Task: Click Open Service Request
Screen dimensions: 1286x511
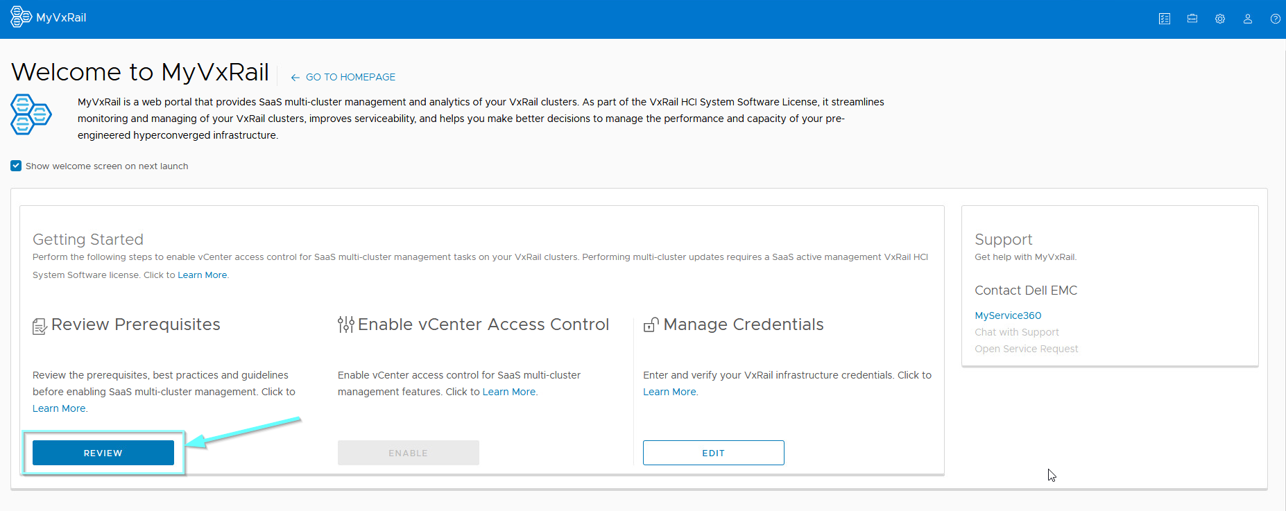Action: point(1027,349)
